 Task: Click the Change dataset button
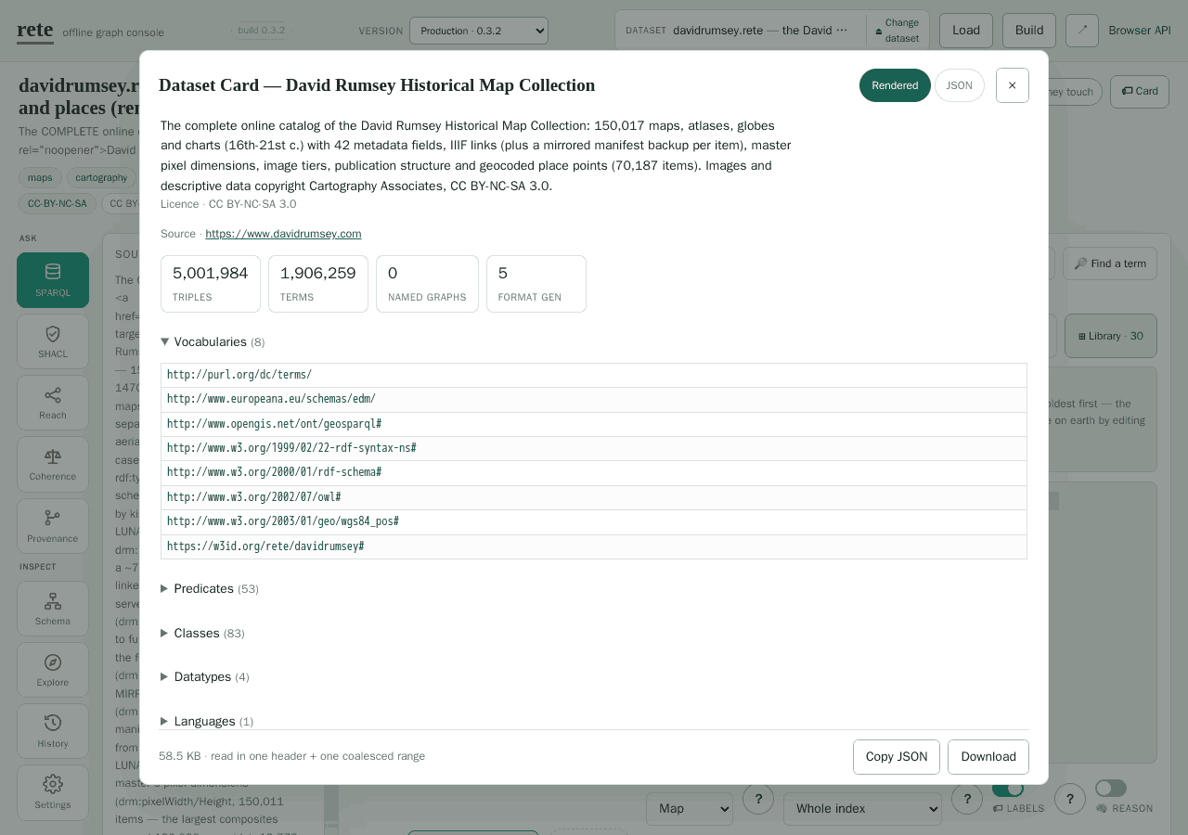pos(897,31)
